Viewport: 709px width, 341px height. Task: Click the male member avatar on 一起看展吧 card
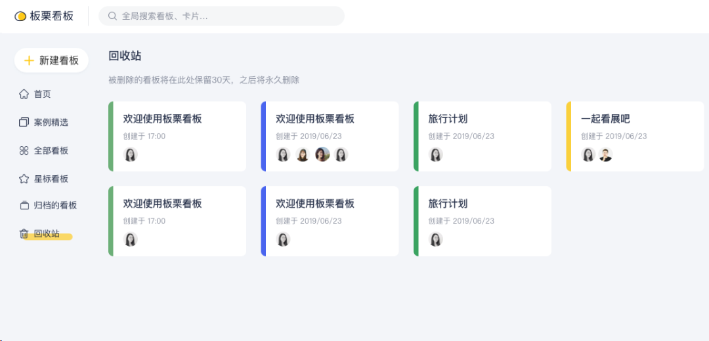click(605, 155)
